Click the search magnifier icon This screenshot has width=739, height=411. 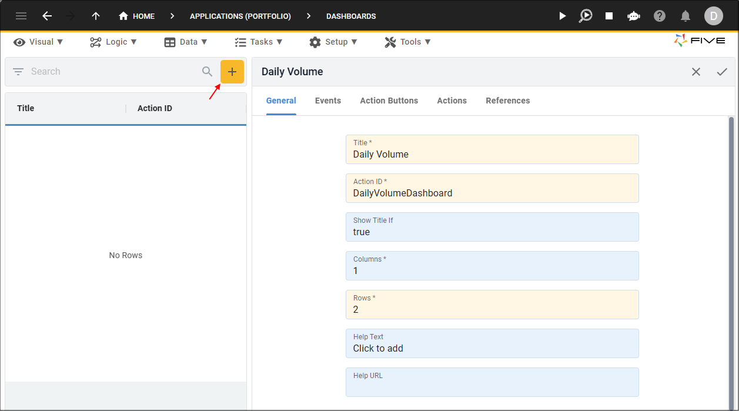pyautogui.click(x=207, y=72)
